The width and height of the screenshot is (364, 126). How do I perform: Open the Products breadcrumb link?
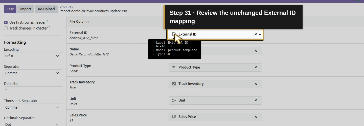pyautogui.click(x=66, y=7)
